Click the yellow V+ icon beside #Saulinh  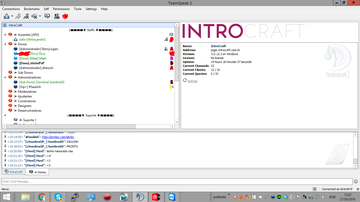point(171,87)
